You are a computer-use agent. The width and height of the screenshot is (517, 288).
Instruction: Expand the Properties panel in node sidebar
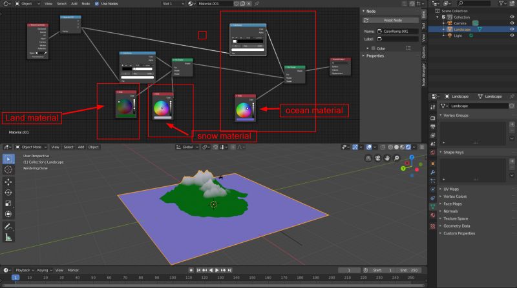375,56
